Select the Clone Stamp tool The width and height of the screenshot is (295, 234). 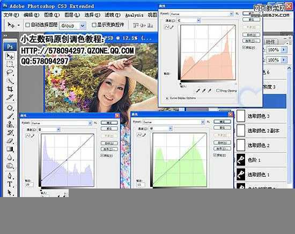(10, 124)
